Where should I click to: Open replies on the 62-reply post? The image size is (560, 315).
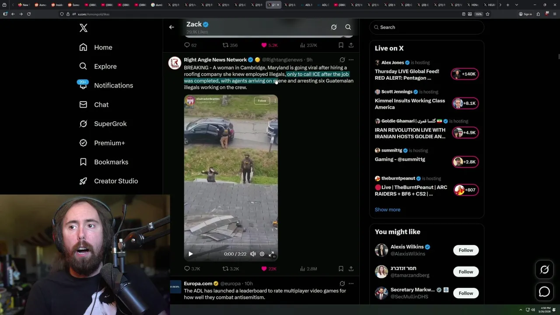(x=190, y=45)
